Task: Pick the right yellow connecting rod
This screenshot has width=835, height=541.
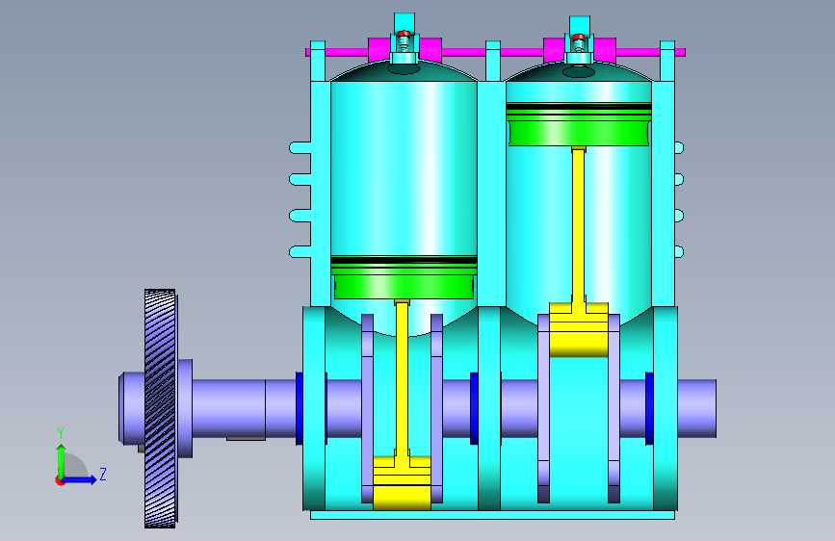Action: pos(578,251)
